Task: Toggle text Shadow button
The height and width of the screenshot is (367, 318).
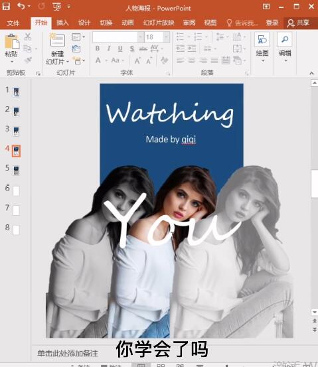Action: tap(132, 48)
